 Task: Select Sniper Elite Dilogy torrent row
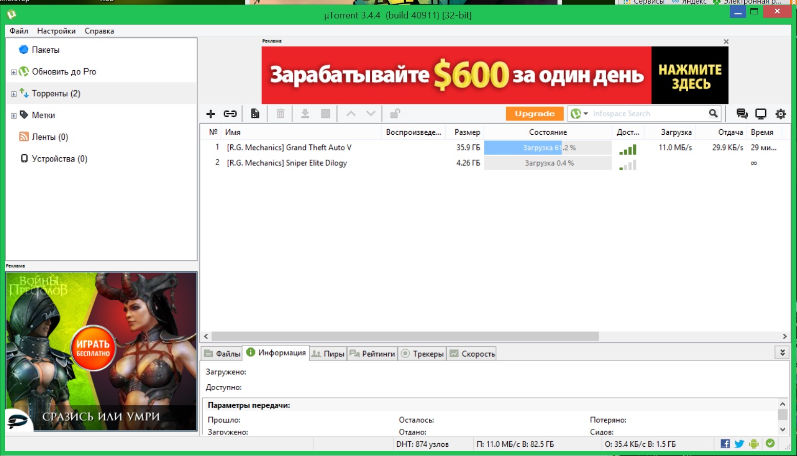pos(287,163)
